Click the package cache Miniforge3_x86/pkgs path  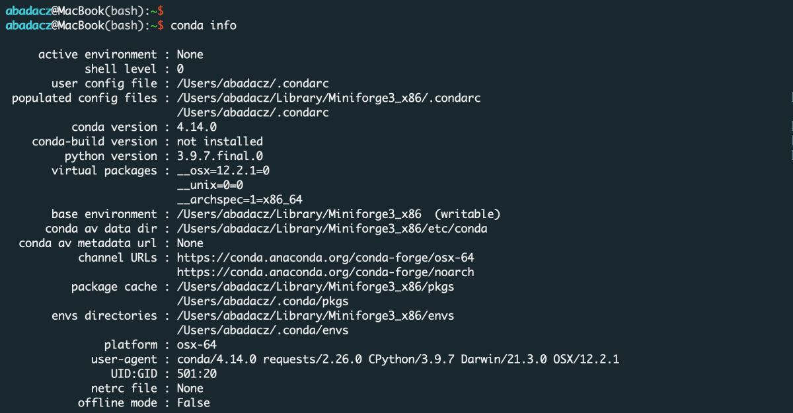[x=315, y=287]
